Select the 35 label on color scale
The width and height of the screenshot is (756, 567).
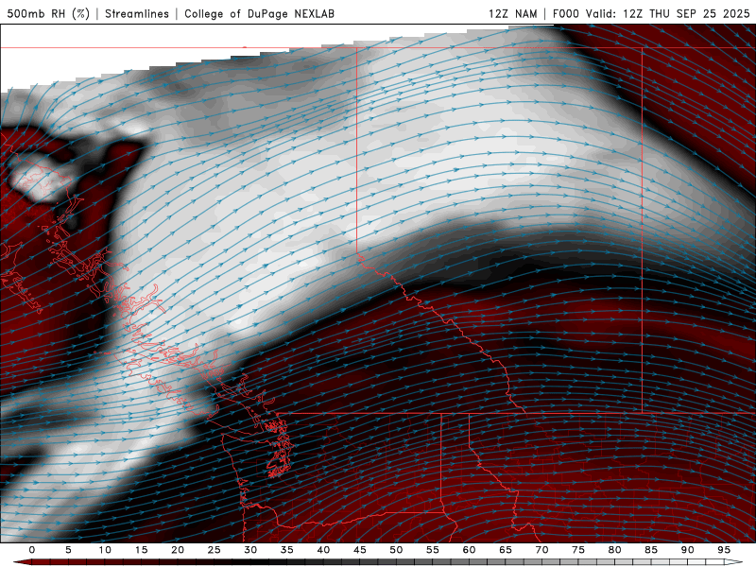pyautogui.click(x=287, y=550)
